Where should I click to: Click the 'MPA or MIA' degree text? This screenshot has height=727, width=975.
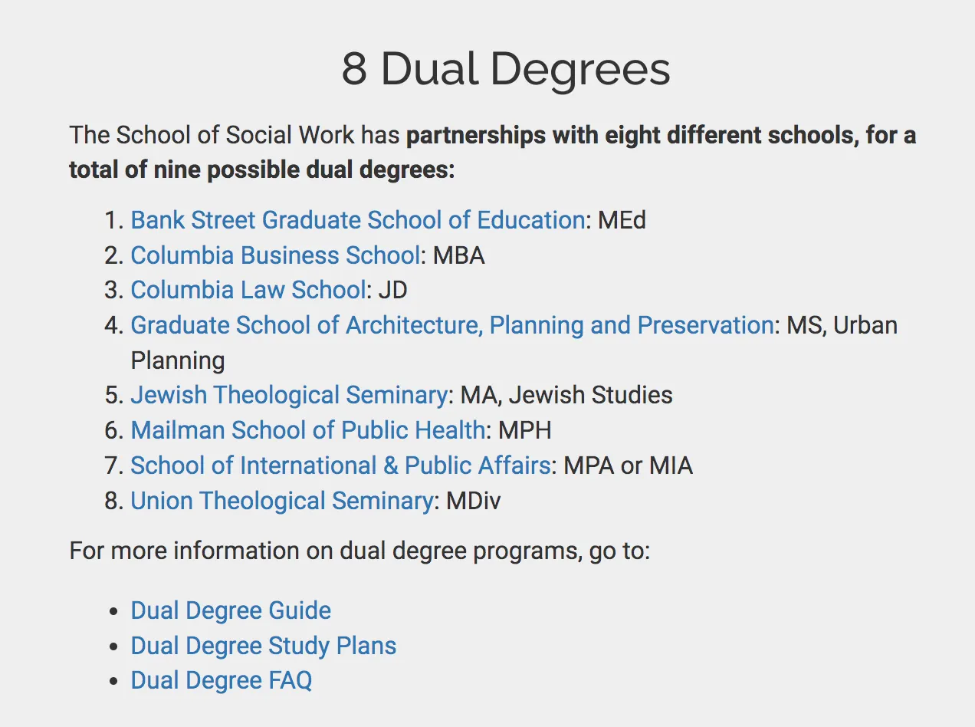[628, 465]
